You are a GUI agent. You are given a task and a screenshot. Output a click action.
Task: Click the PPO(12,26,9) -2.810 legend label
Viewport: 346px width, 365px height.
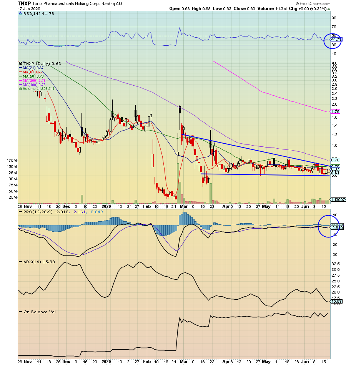click(46, 212)
